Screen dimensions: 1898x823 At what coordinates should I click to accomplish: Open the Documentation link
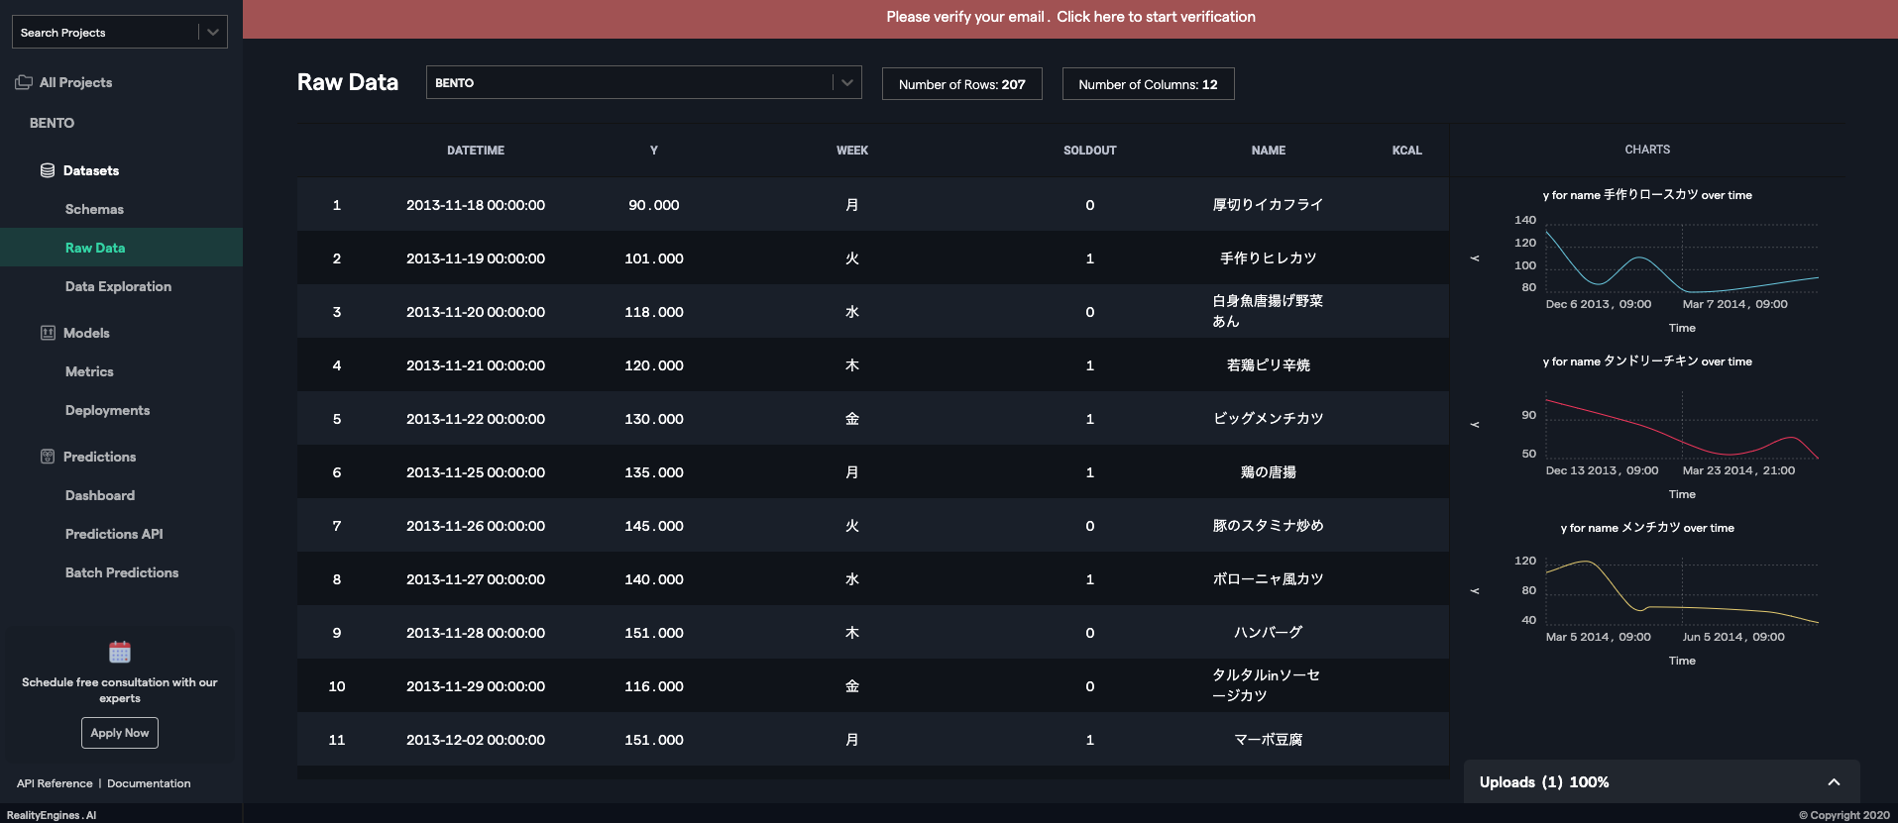149,783
